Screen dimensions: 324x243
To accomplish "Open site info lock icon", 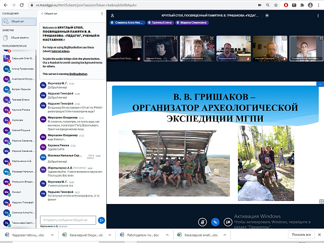I will click(32, 5).
